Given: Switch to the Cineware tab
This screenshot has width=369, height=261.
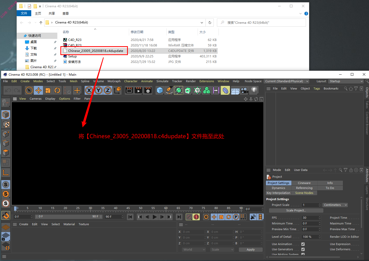Looking at the screenshot, I should coord(304,183).
